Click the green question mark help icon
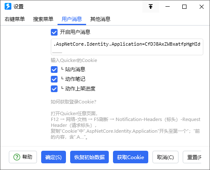 (x=17, y=157)
